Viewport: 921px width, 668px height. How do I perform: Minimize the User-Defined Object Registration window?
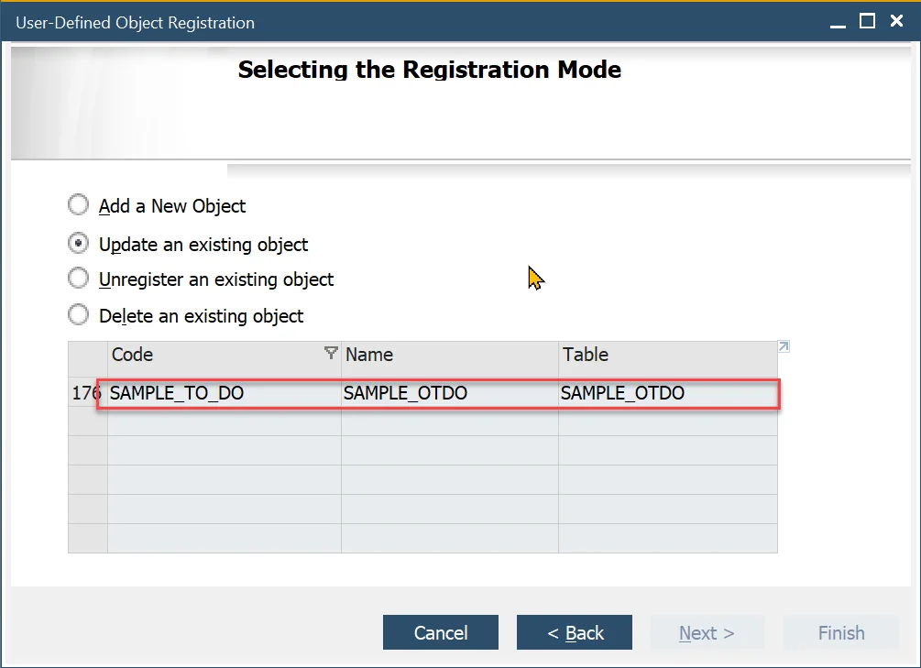pyautogui.click(x=837, y=21)
